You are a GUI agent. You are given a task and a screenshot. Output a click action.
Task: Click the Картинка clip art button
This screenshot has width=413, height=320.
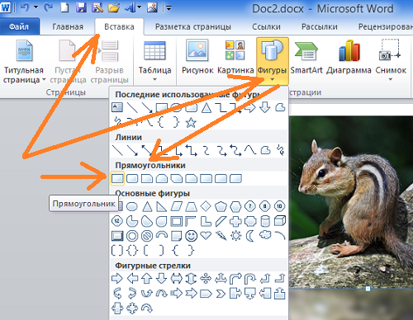click(235, 58)
